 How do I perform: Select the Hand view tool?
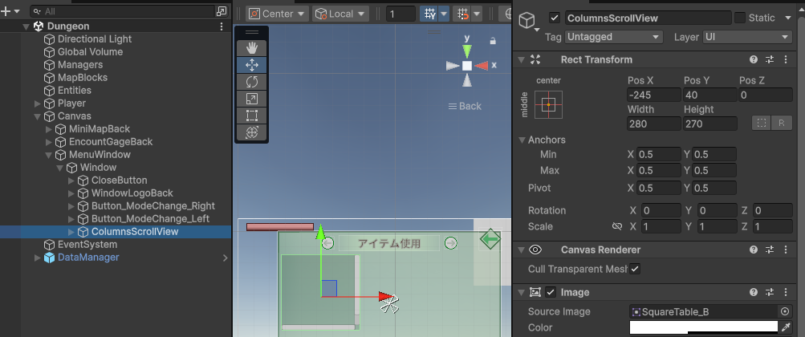[x=251, y=47]
